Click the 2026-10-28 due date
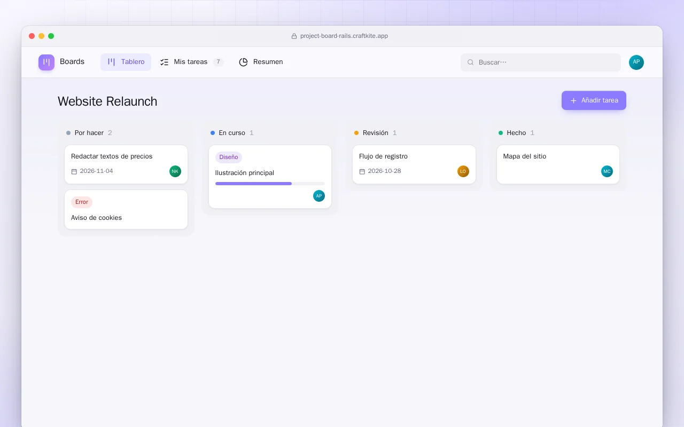The width and height of the screenshot is (684, 427). (384, 171)
